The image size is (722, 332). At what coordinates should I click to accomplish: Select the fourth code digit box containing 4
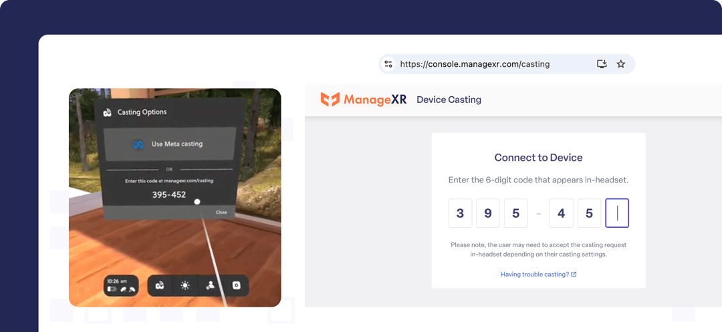pos(562,213)
